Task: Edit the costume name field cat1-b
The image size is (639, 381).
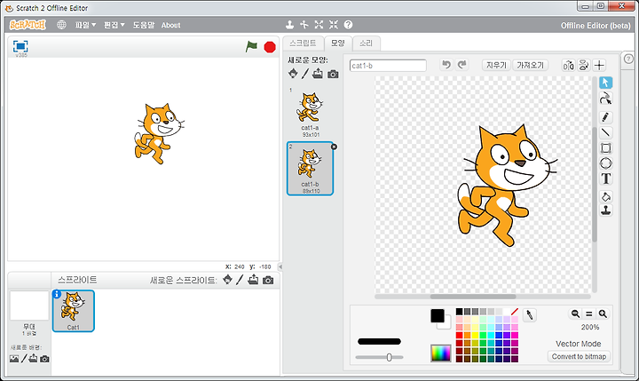Action: (388, 65)
